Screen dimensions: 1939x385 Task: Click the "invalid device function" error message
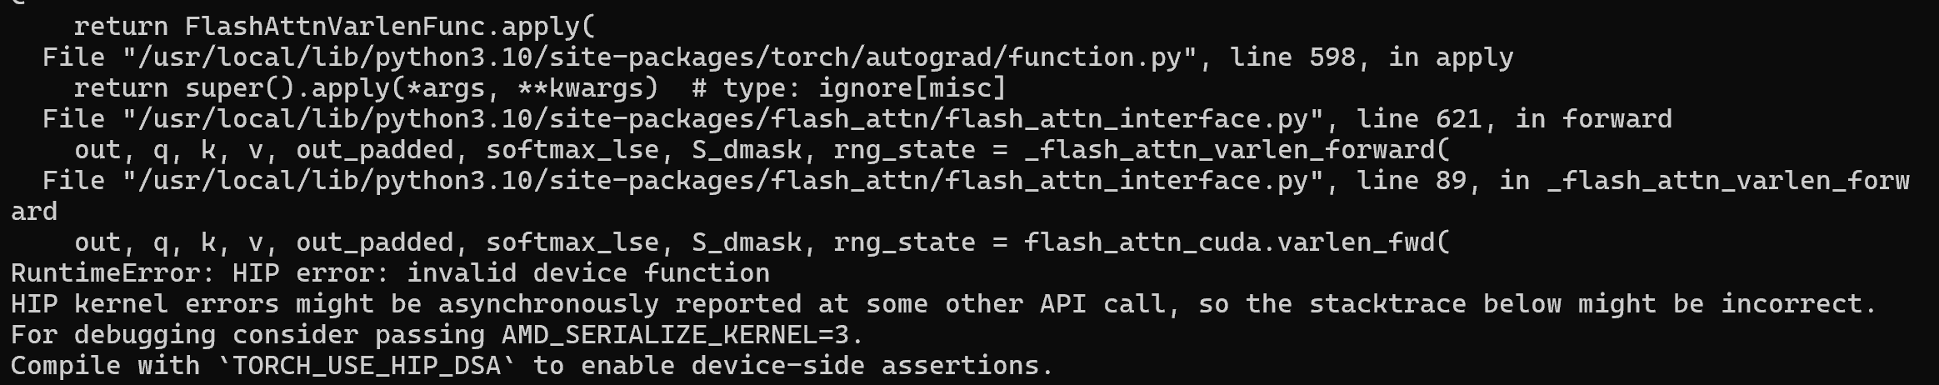coord(587,273)
